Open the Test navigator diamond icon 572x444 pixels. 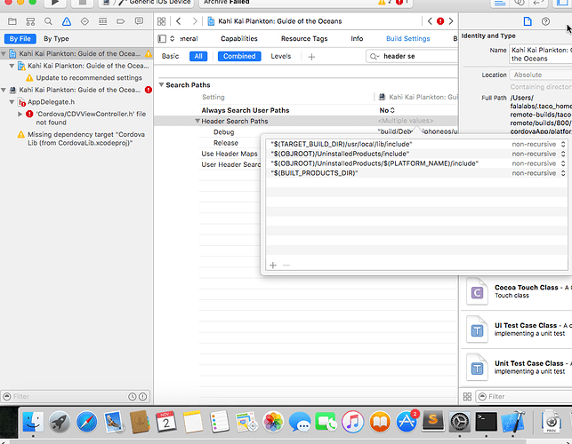click(x=85, y=21)
